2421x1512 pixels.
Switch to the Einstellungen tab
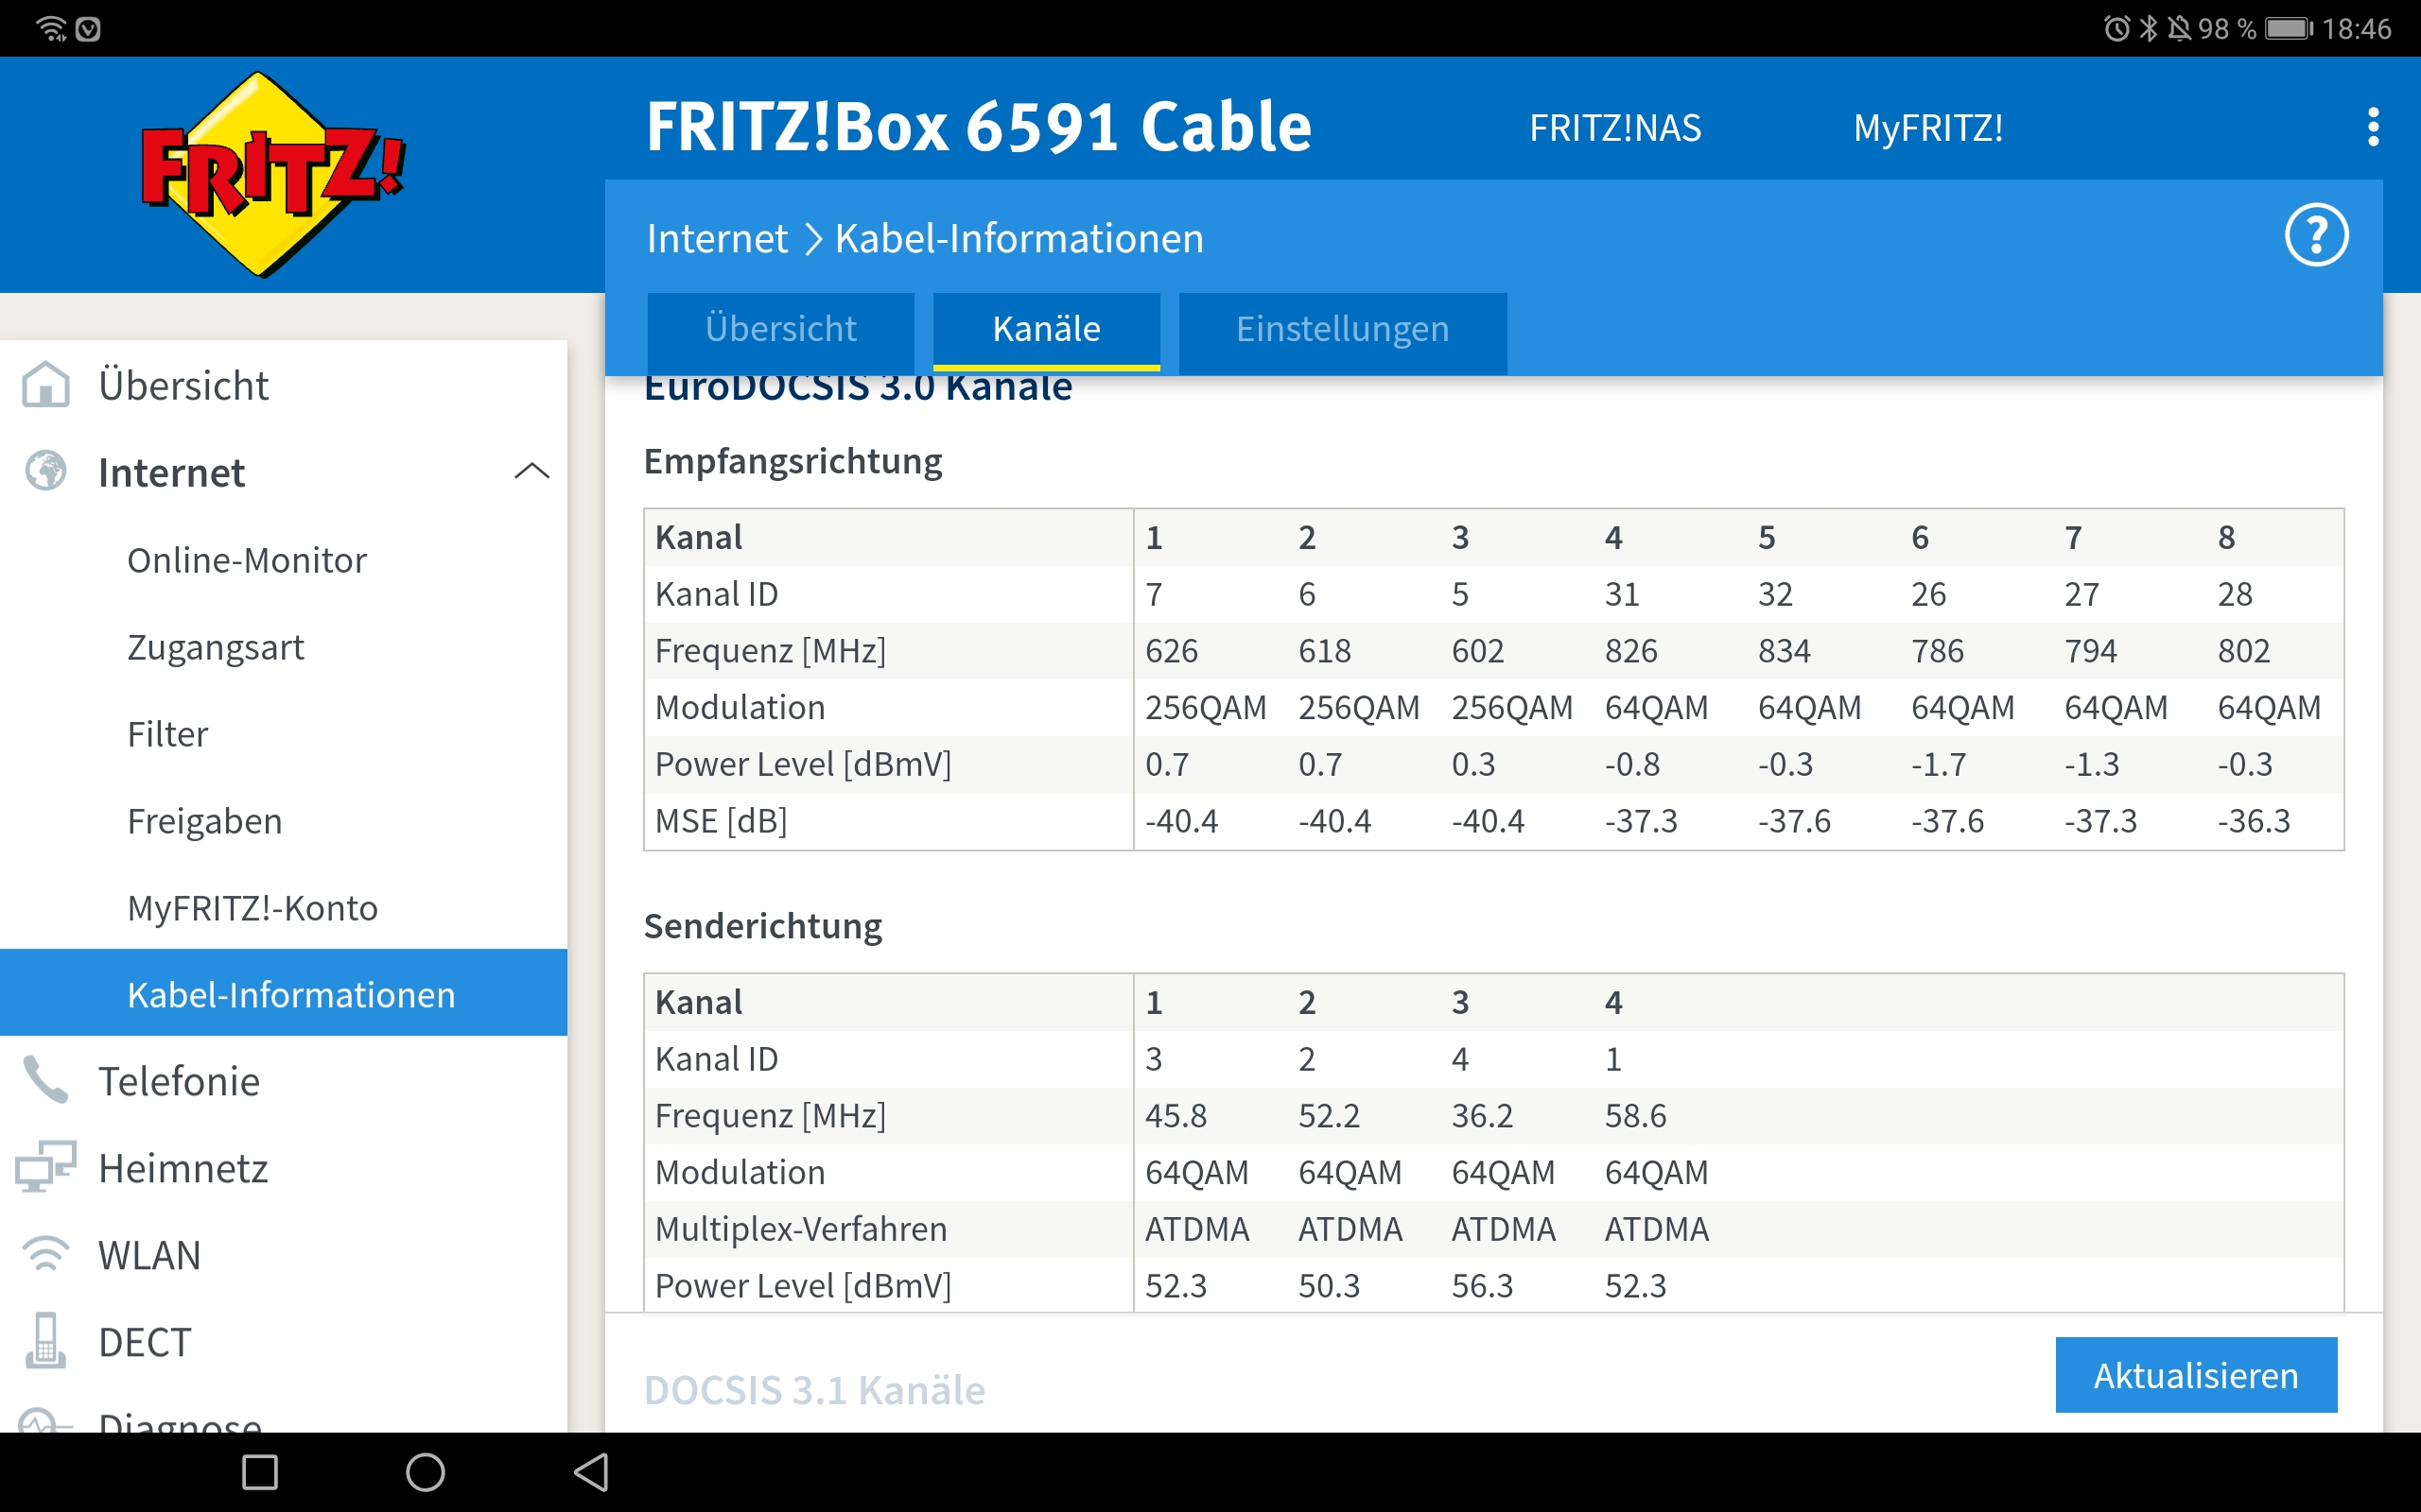tap(1342, 329)
